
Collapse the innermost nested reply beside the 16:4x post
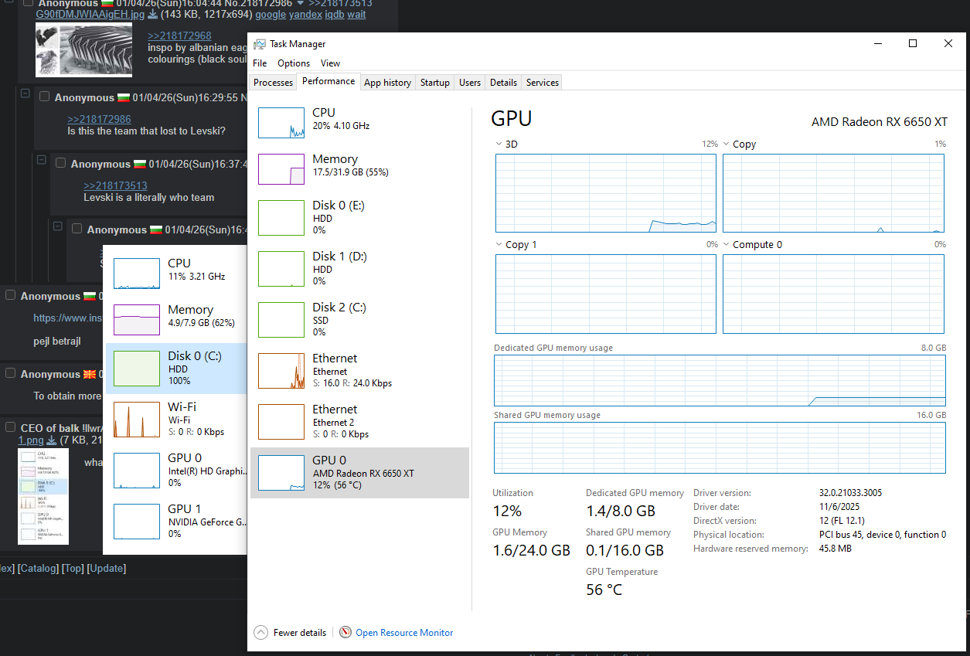point(57,226)
